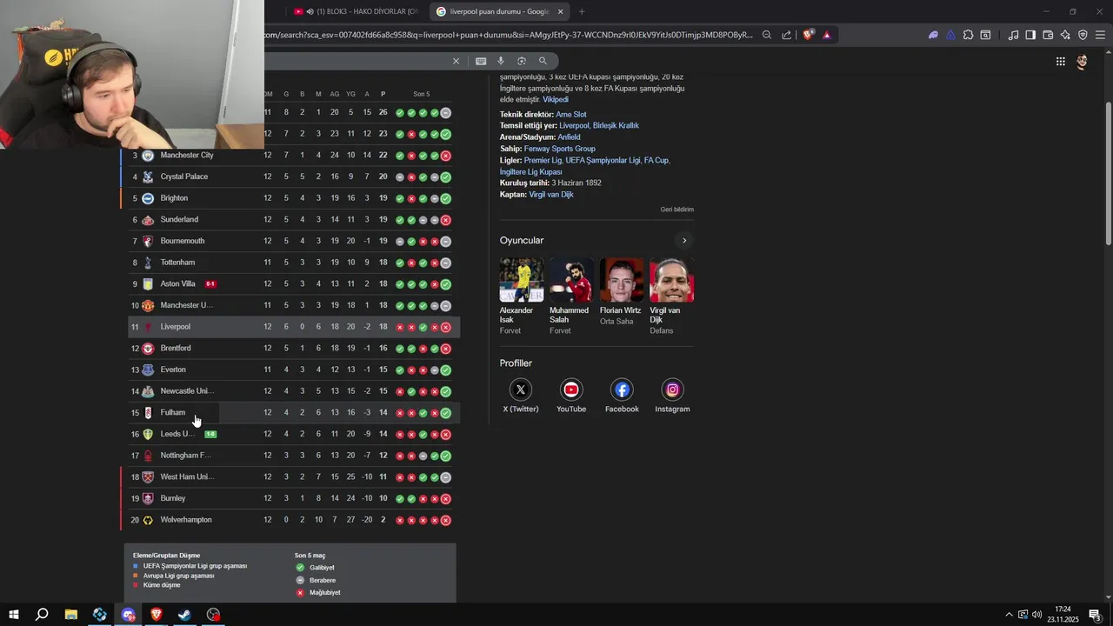Open the Leo AI sparkle icon
This screenshot has height=626, width=1113.
(1065, 36)
